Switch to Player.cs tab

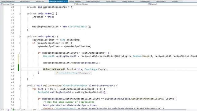(175, 2)
